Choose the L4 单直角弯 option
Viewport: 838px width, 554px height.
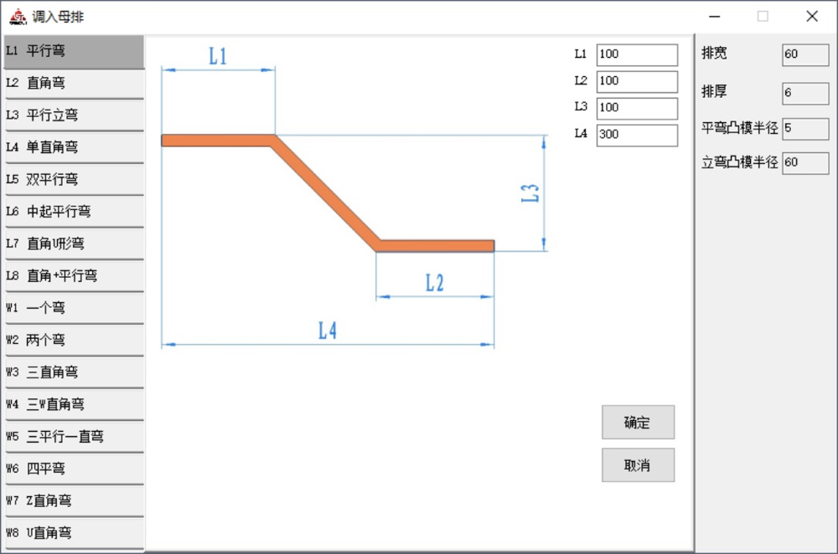pos(74,147)
